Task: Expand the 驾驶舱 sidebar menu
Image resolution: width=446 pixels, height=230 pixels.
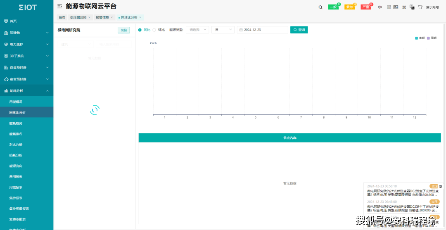Action: (27, 33)
